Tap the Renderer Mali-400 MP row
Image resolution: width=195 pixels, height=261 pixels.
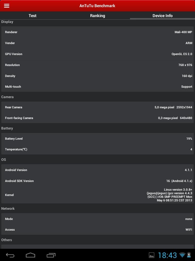tap(97, 32)
